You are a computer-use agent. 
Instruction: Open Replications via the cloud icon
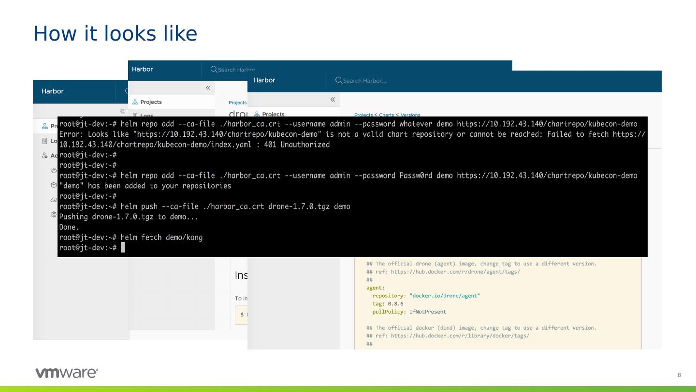point(54,200)
